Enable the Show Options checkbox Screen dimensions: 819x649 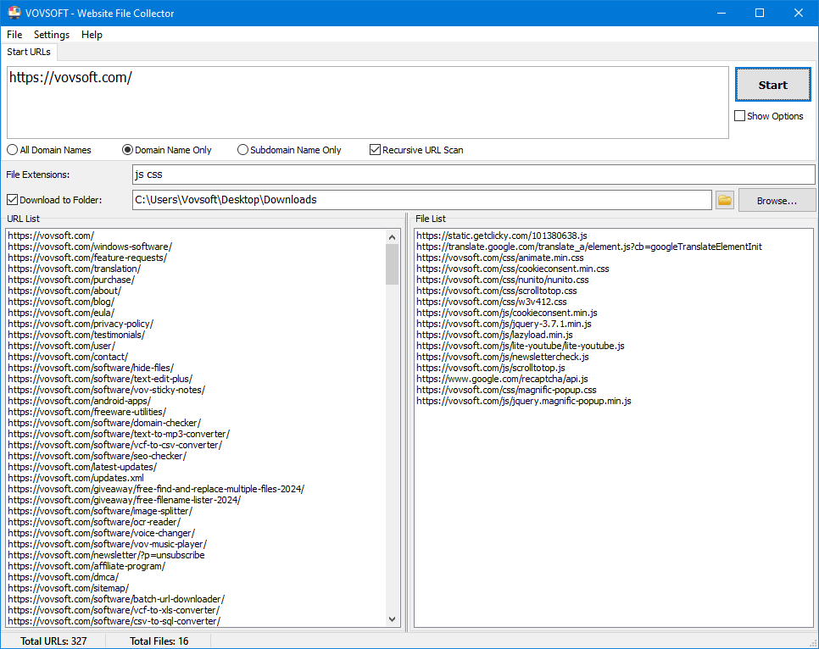pos(740,116)
